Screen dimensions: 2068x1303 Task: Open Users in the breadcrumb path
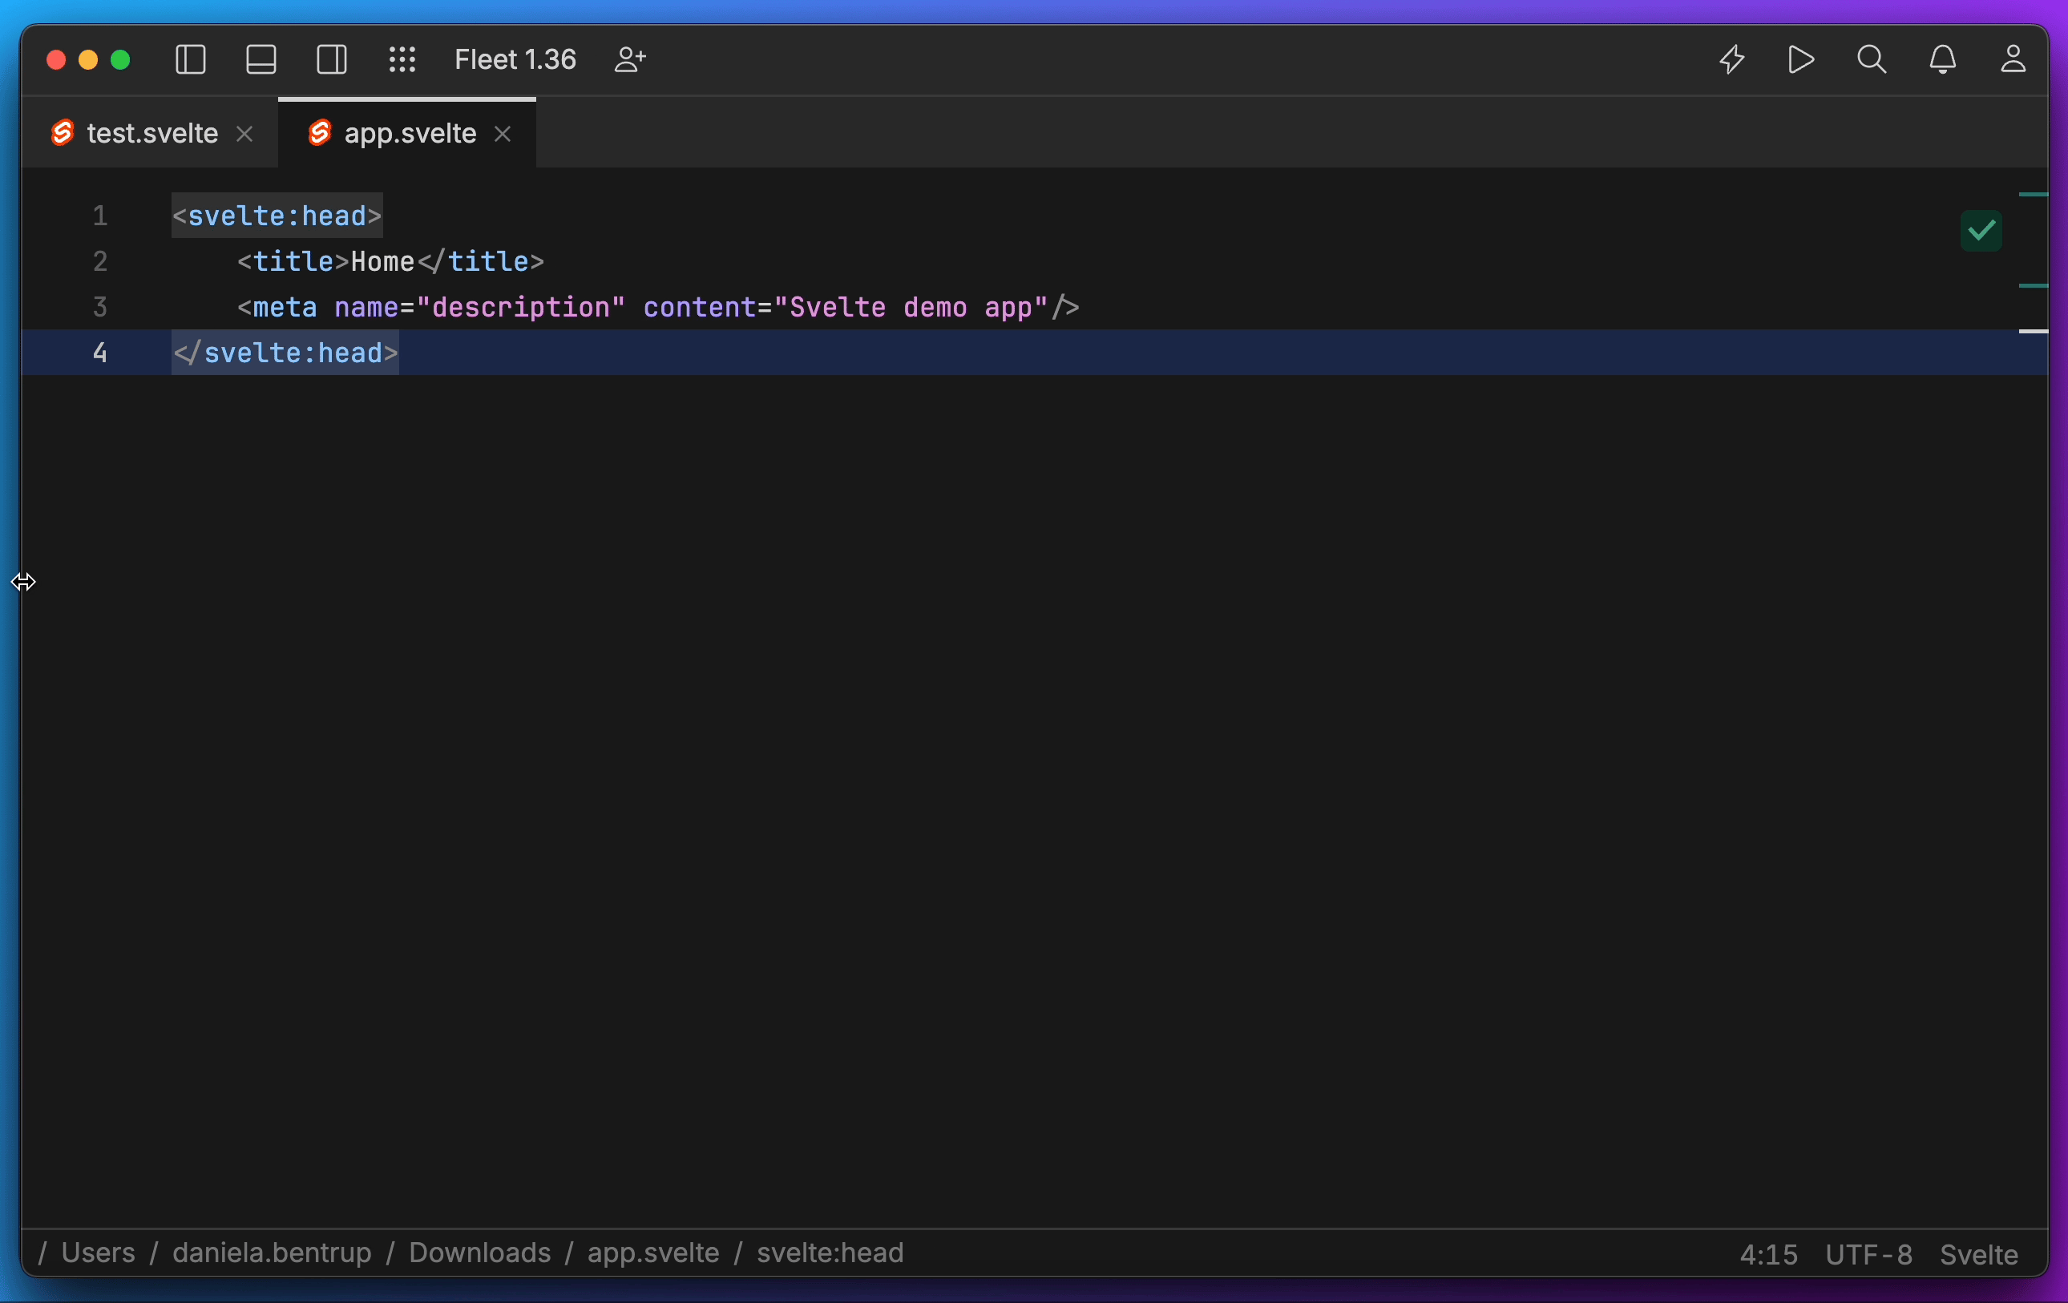99,1253
